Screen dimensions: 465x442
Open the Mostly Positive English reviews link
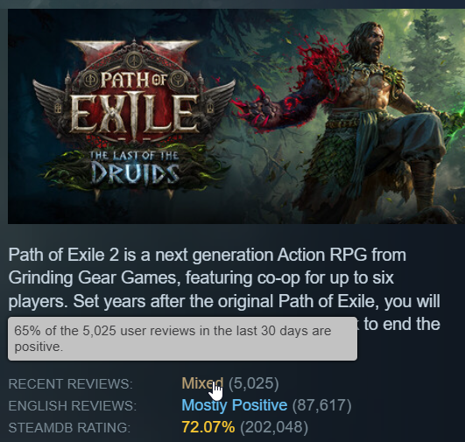pyautogui.click(x=235, y=405)
